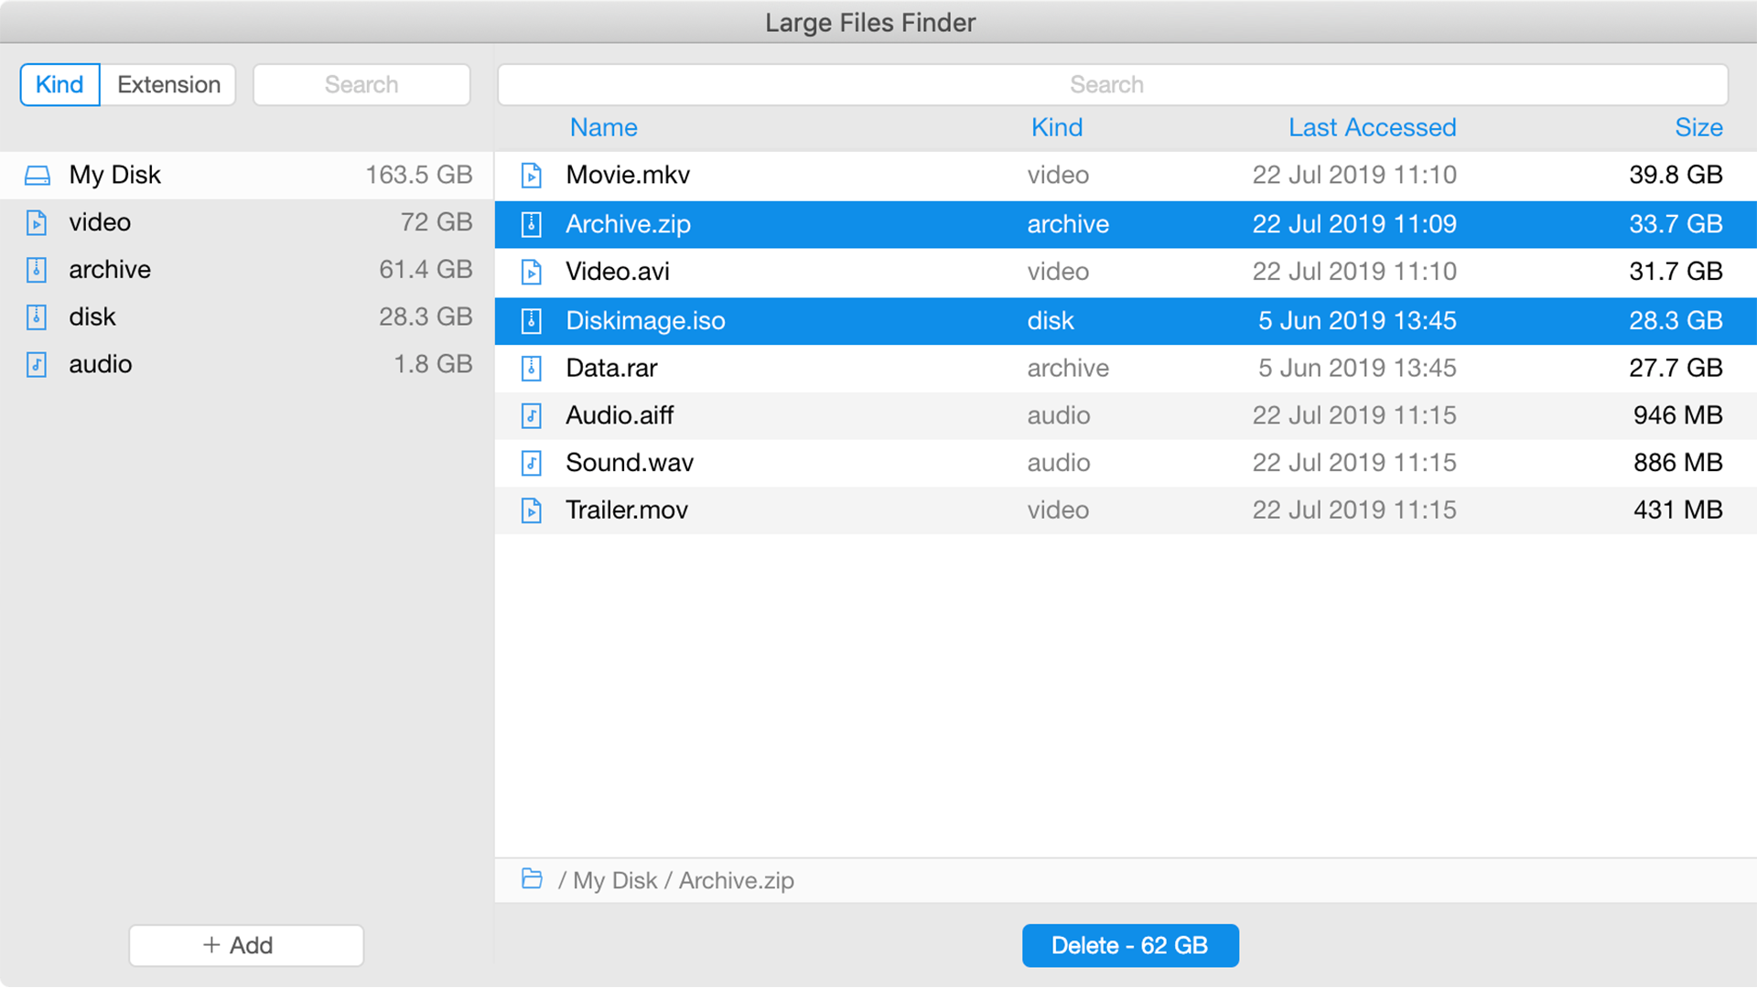The width and height of the screenshot is (1757, 988).
Task: Sort the list by Kind
Action: [x=1056, y=127]
